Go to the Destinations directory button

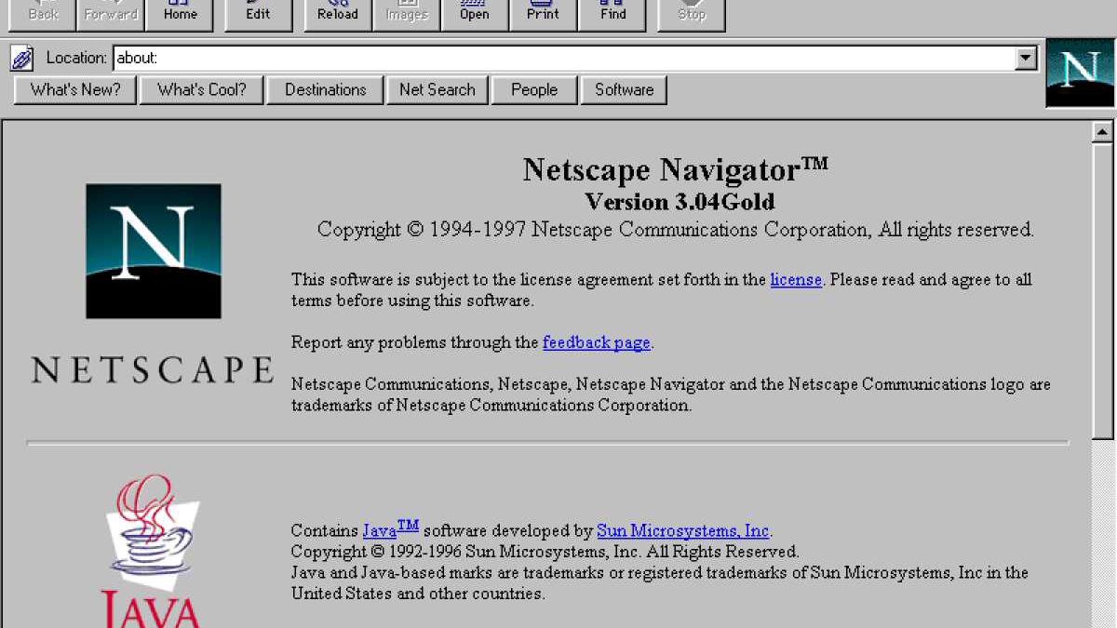click(325, 90)
